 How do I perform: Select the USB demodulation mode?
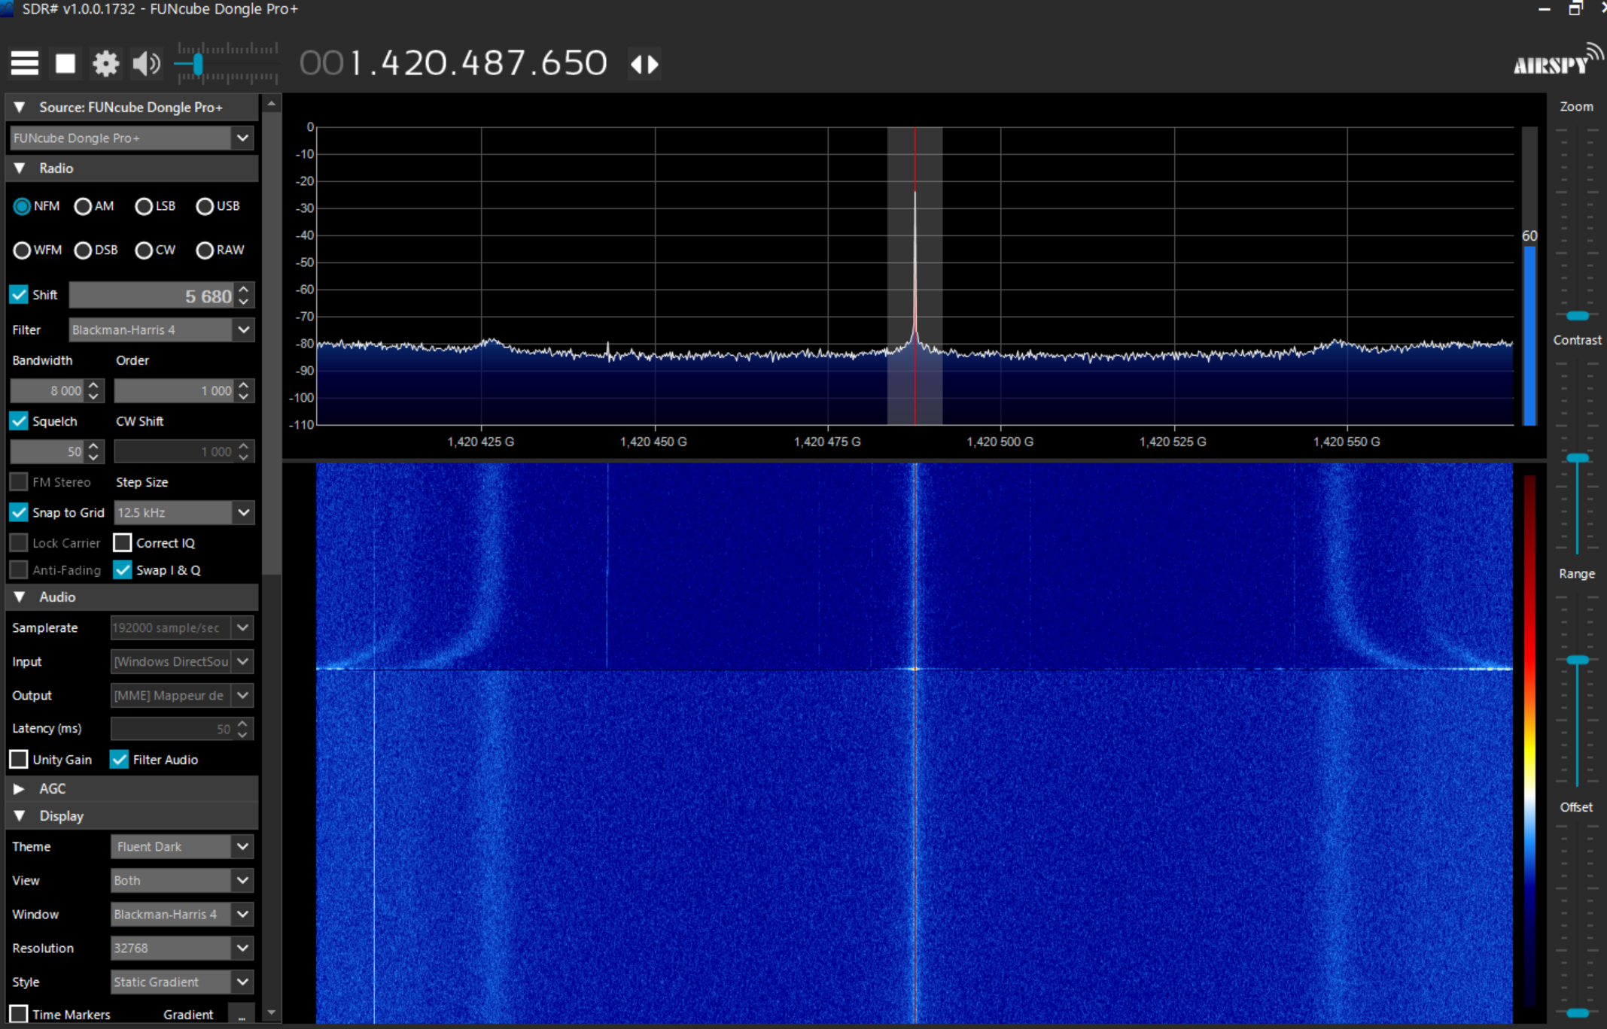205,206
